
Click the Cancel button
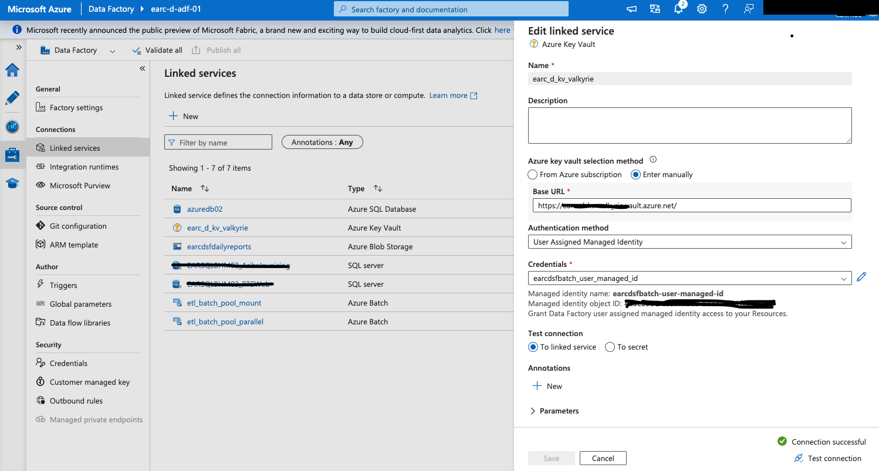click(603, 458)
